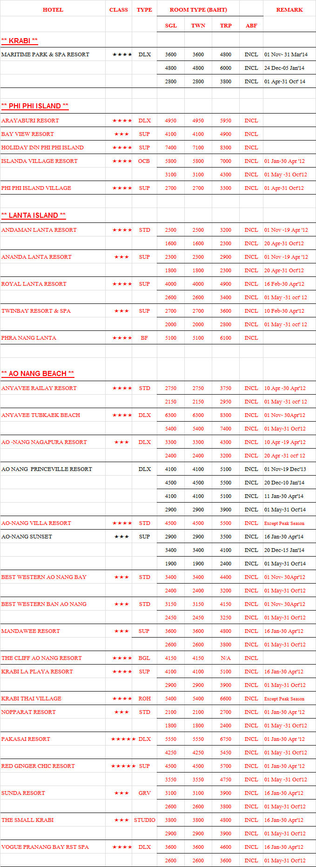
Task: Select the TWN sub-header
Action: point(198,26)
